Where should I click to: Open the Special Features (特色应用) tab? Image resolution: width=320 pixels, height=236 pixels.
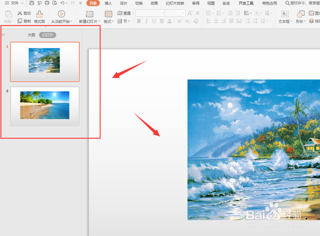(x=269, y=3)
